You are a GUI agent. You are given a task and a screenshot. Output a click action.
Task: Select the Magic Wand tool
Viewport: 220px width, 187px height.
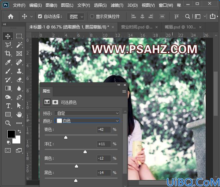[19, 45]
